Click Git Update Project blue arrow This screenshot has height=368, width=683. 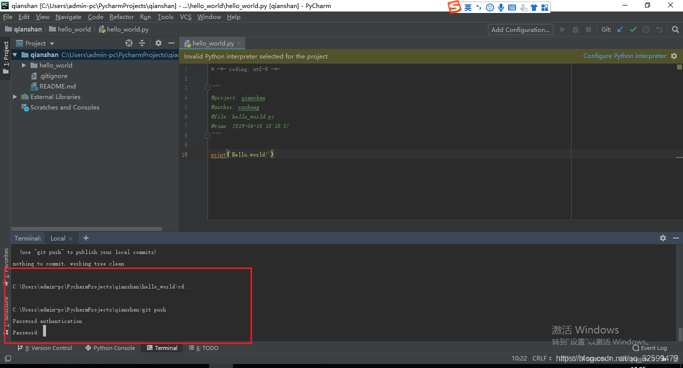click(x=620, y=29)
